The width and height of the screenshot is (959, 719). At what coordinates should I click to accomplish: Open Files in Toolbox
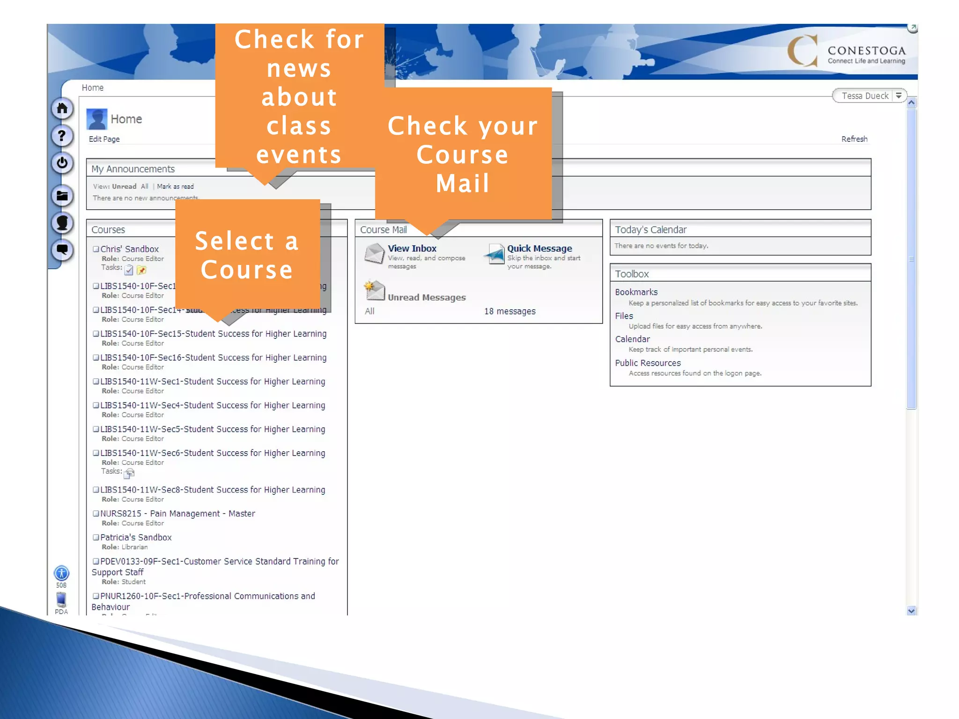[624, 316]
